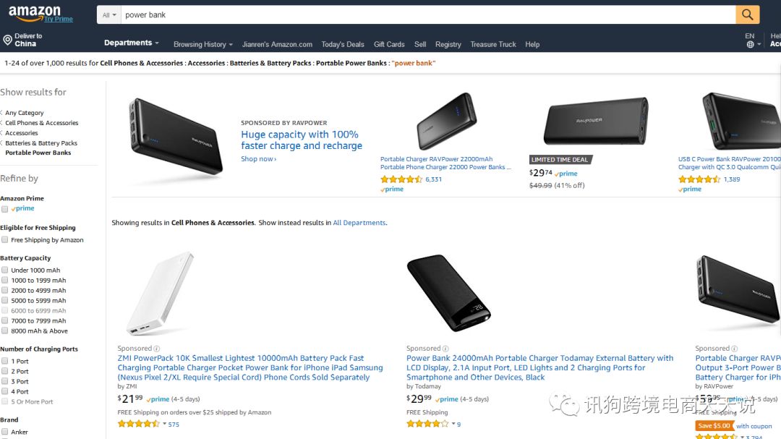Click the Sponsored info icon for ZMI PowerPack
The width and height of the screenshot is (781, 439).
[x=157, y=349]
